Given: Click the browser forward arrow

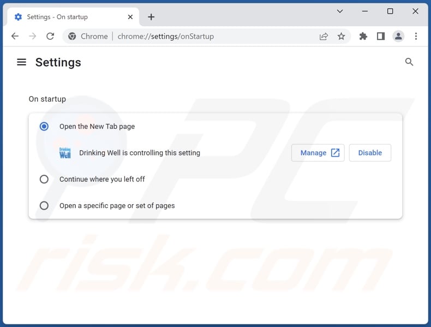Looking at the screenshot, I should pos(32,36).
